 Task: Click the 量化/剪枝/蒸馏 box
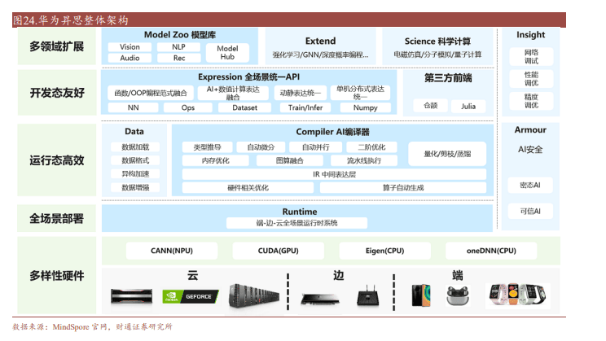(x=447, y=154)
